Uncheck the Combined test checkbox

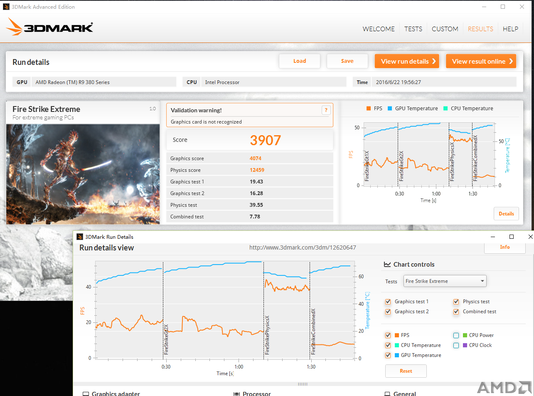click(x=456, y=312)
